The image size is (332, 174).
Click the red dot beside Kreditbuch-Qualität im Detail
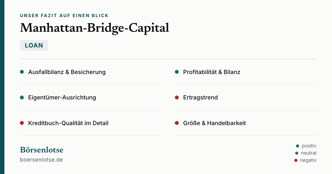22,123
